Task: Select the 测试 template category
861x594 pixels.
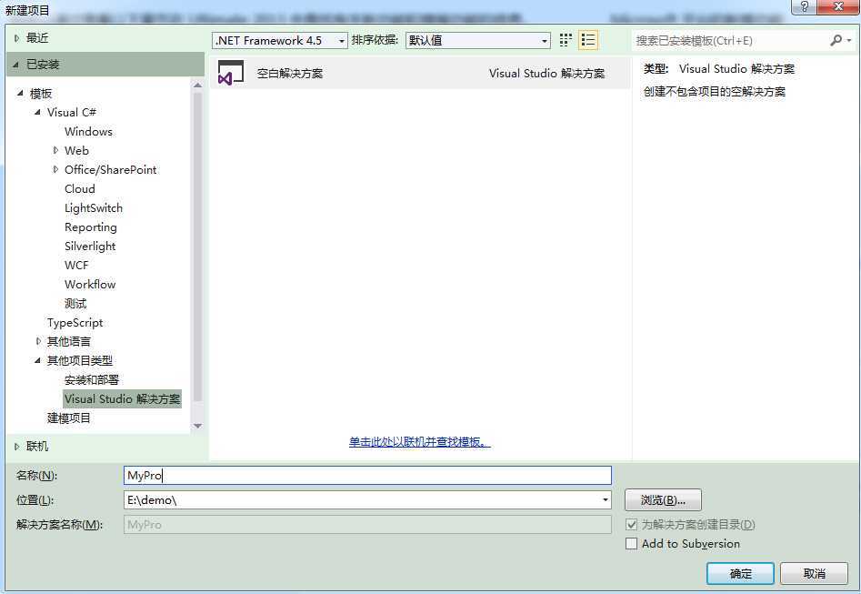Action: pos(75,303)
